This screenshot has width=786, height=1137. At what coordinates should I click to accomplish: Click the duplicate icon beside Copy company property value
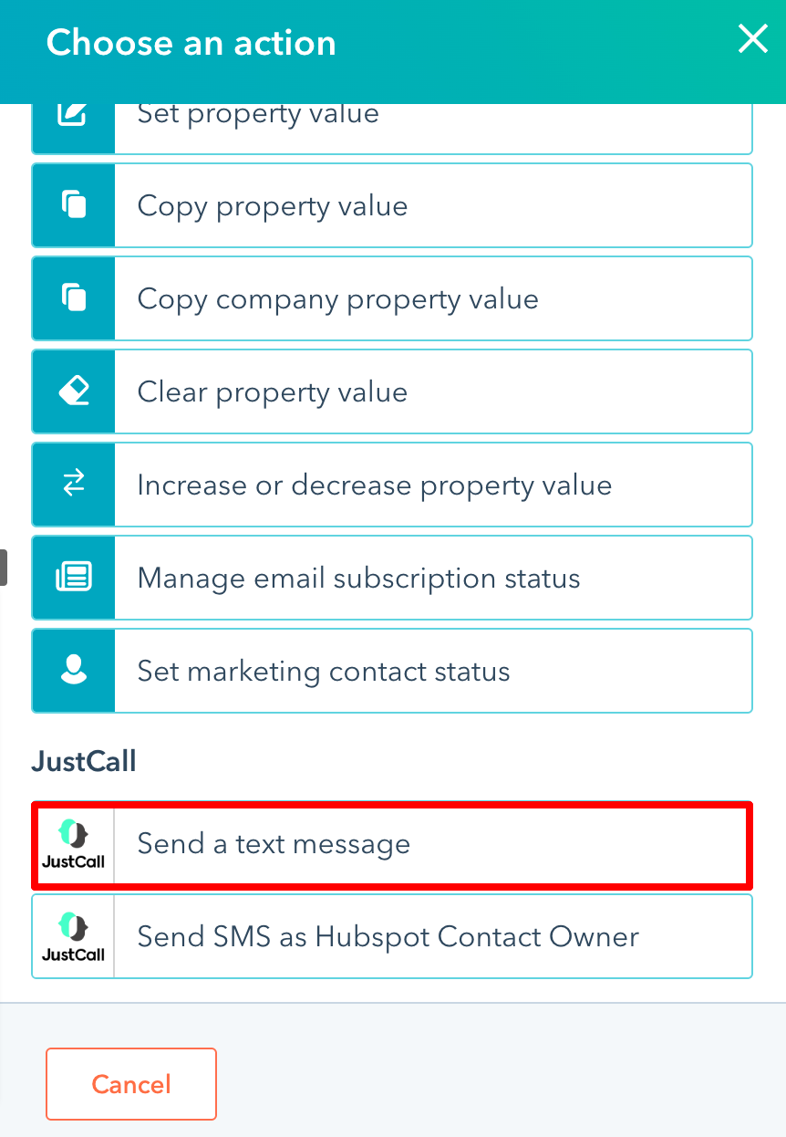73,298
